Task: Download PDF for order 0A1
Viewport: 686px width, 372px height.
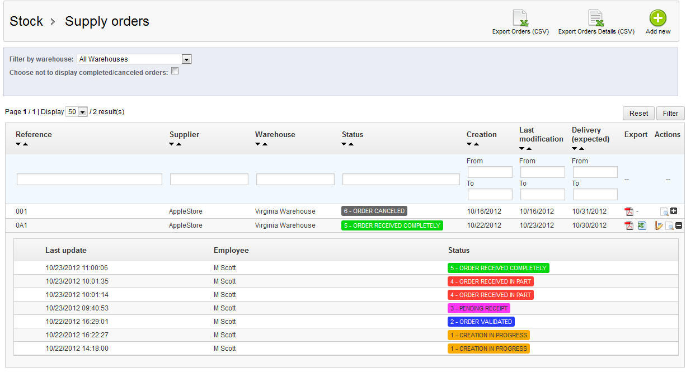Action: [x=629, y=225]
